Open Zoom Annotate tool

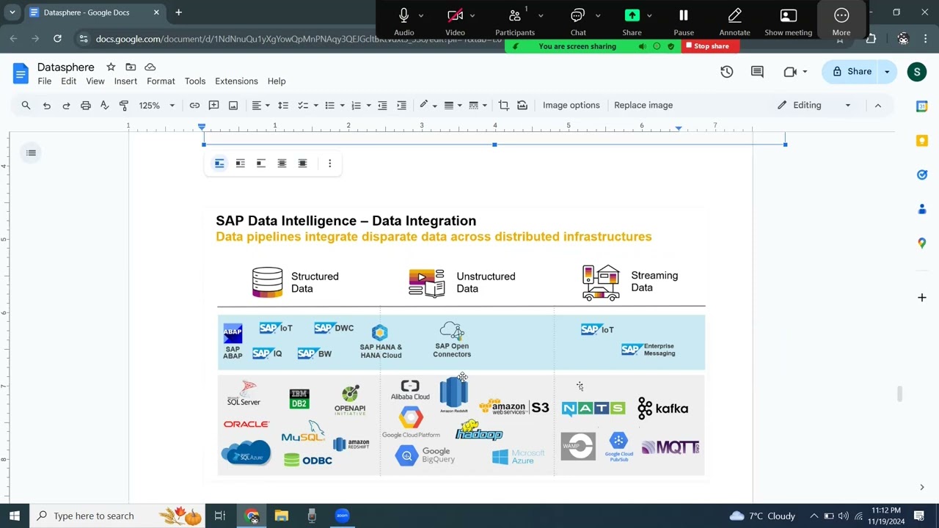(734, 21)
